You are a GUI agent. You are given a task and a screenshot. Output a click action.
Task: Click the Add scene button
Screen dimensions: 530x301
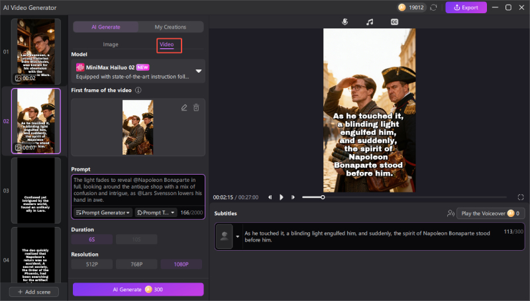(34, 292)
